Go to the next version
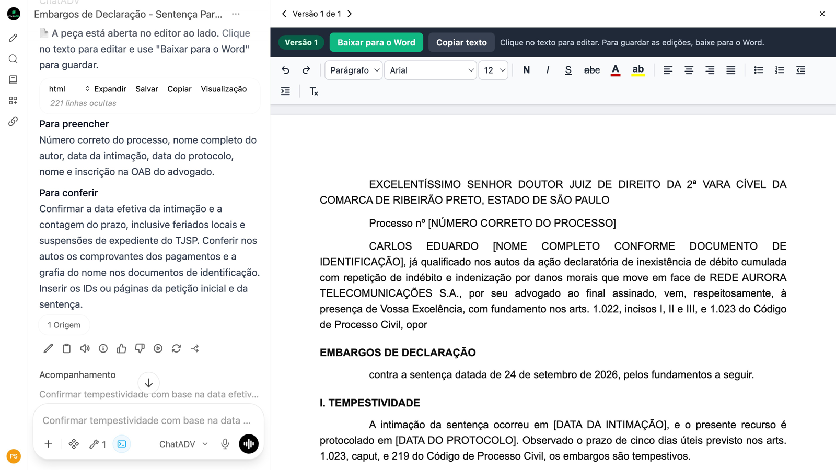Image resolution: width=836 pixels, height=470 pixels. [350, 14]
